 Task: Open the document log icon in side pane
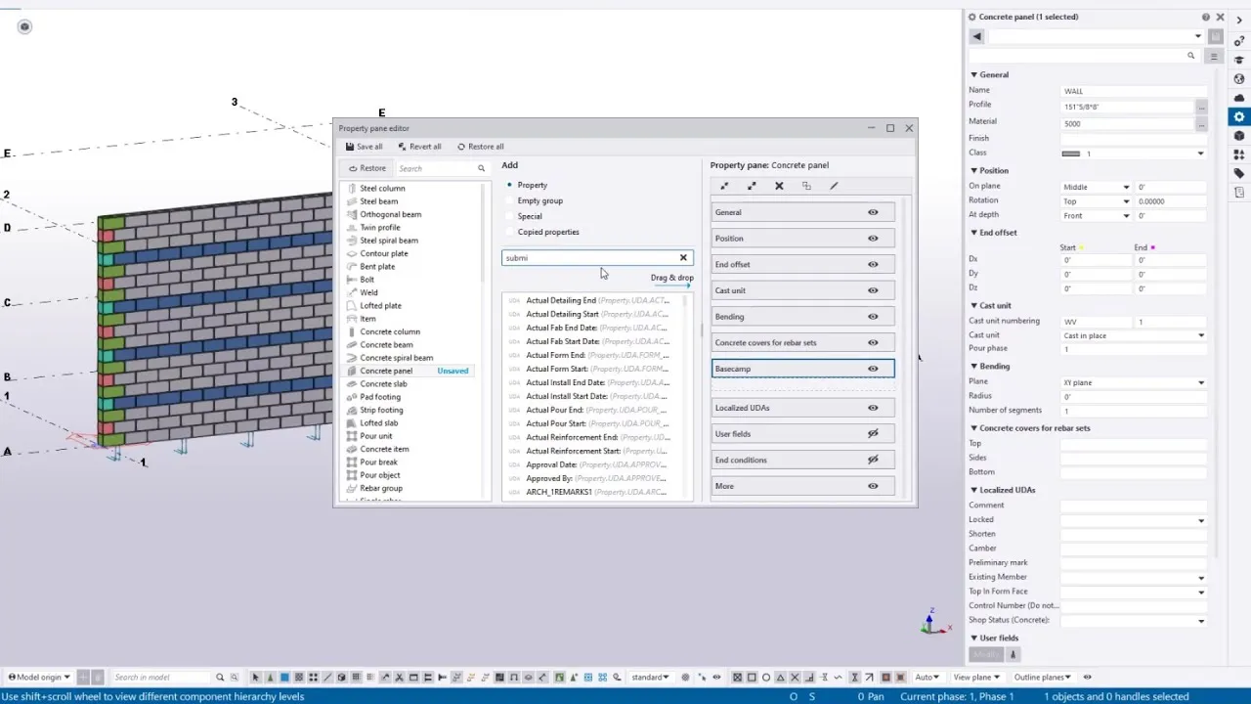(1239, 193)
